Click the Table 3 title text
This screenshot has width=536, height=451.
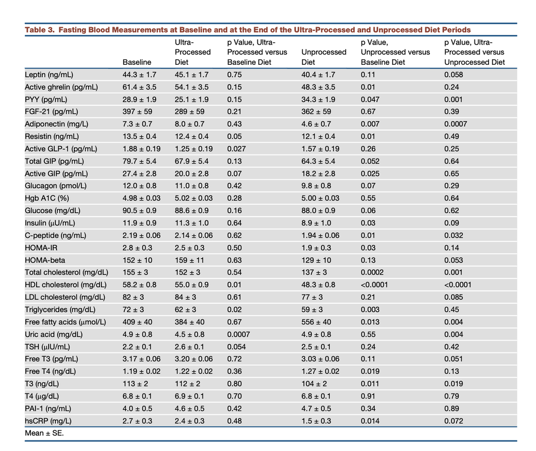coord(248,30)
